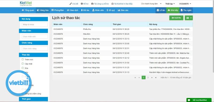Tick the Cập nhật checkbox
This screenshot has height=102, width=214.
23,64
